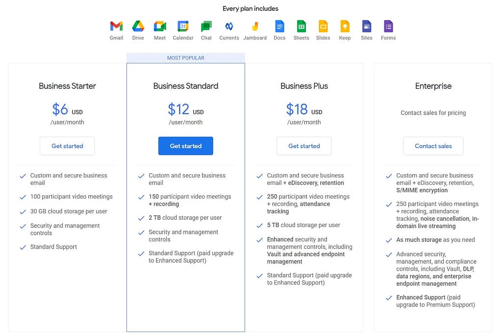The width and height of the screenshot is (502, 336).
Task: Click the Business Standard plan heading
Action: 185,86
